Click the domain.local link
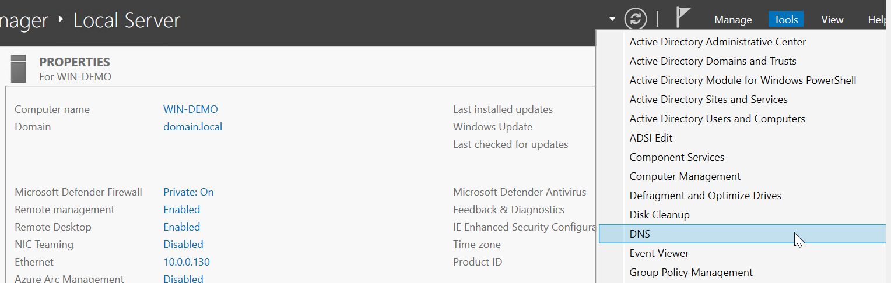This screenshot has width=891, height=283. click(x=192, y=127)
